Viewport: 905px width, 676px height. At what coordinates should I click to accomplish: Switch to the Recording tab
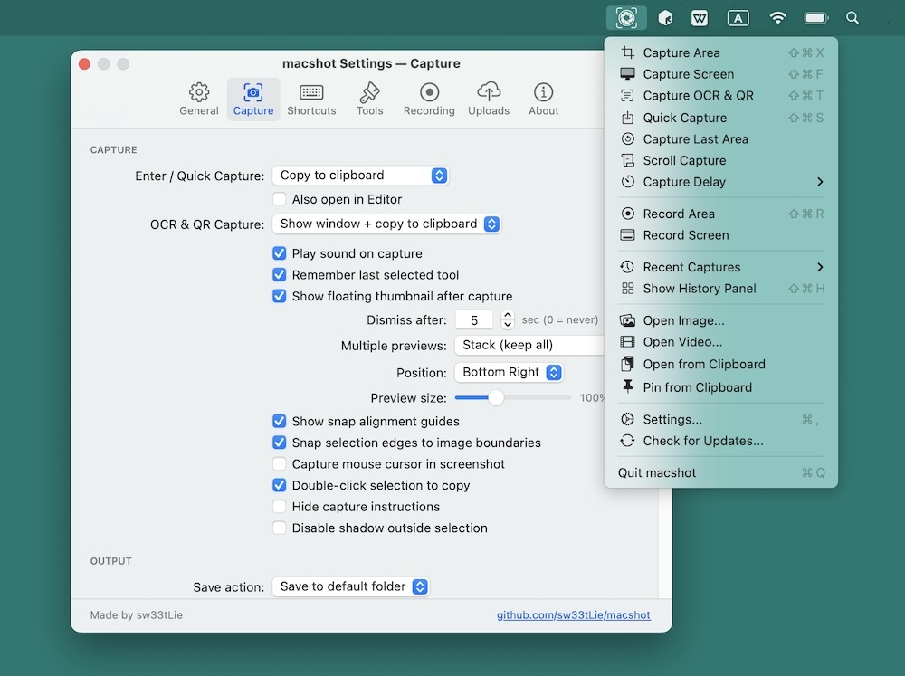click(429, 100)
